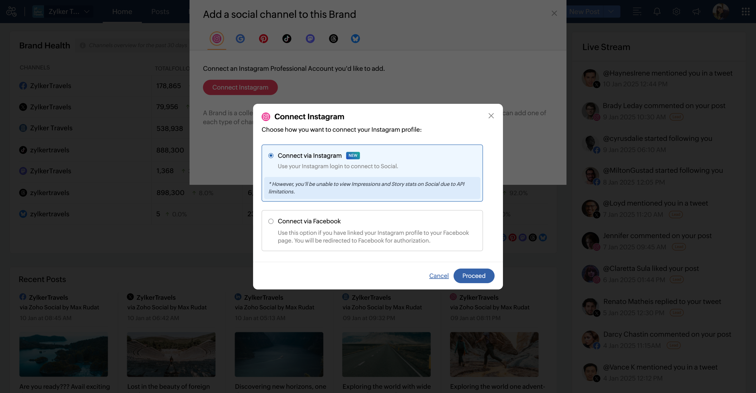The width and height of the screenshot is (756, 393).
Task: Choose Connect via Facebook radio option
Action: click(x=271, y=221)
